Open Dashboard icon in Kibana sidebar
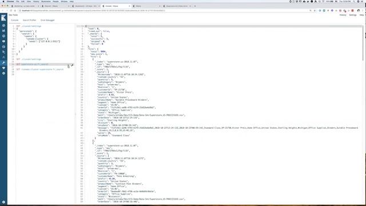This screenshot has width=366, height=206. point(3,36)
